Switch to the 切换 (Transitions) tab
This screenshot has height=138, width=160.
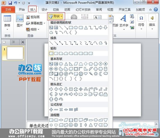click(56, 10)
